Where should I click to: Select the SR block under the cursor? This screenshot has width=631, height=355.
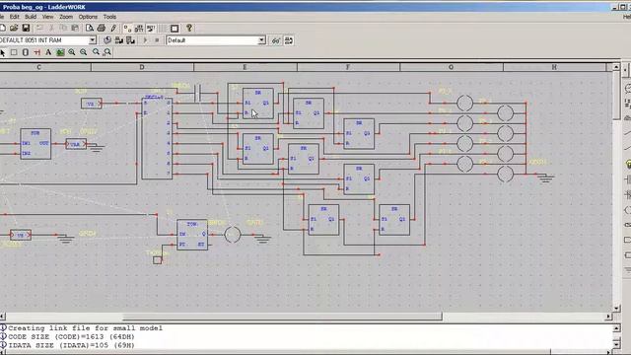tap(258, 104)
